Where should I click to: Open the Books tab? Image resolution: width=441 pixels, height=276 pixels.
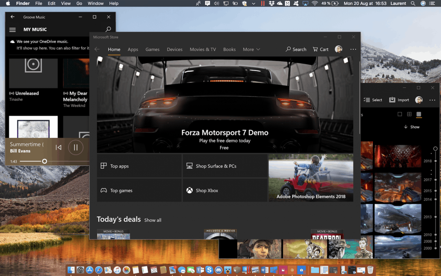[x=229, y=49]
